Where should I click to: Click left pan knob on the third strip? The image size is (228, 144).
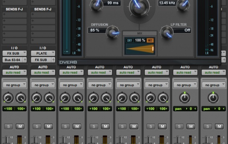(x=65, y=98)
